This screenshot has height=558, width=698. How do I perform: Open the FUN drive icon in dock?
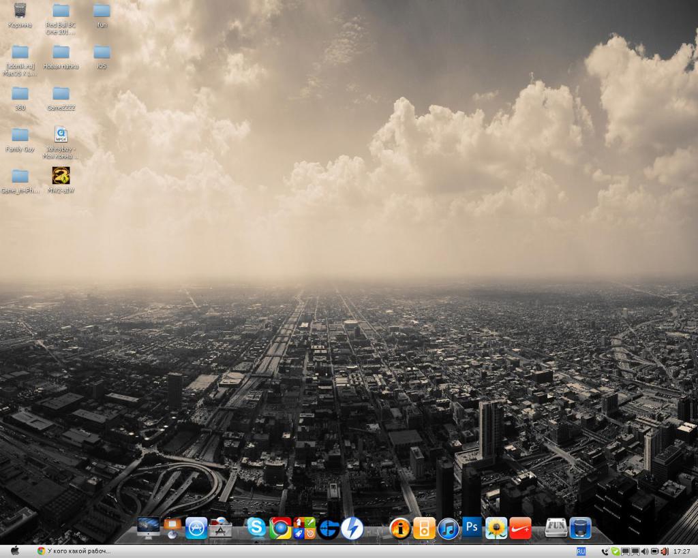[x=556, y=527]
